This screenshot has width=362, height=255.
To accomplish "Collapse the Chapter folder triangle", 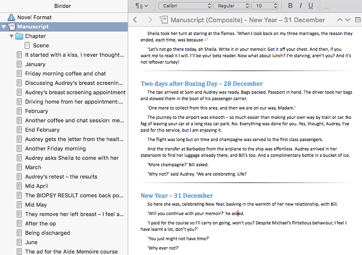I will [x=11, y=36].
